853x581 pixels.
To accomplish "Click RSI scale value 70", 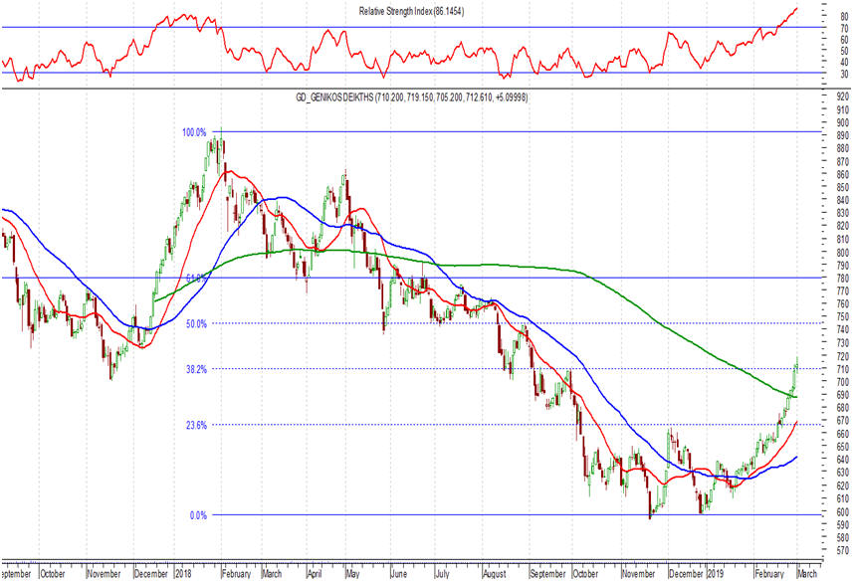I will click(x=844, y=29).
